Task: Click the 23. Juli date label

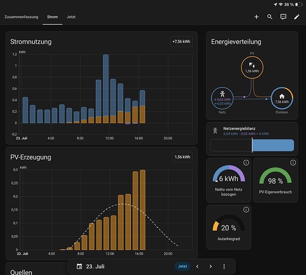Action: click(x=95, y=267)
